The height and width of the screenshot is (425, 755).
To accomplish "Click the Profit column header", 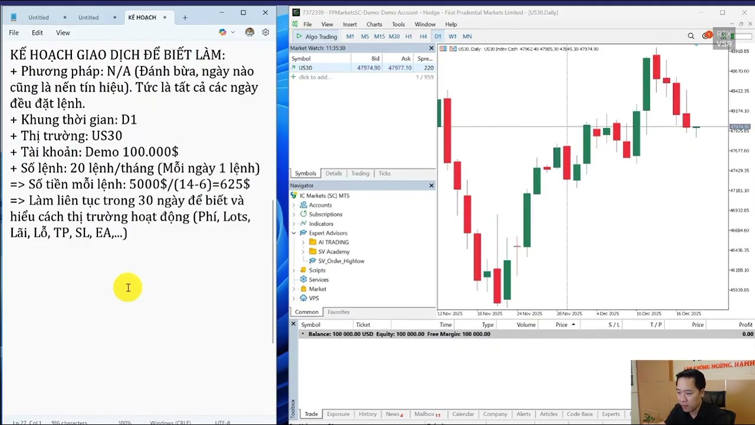I will click(x=746, y=325).
